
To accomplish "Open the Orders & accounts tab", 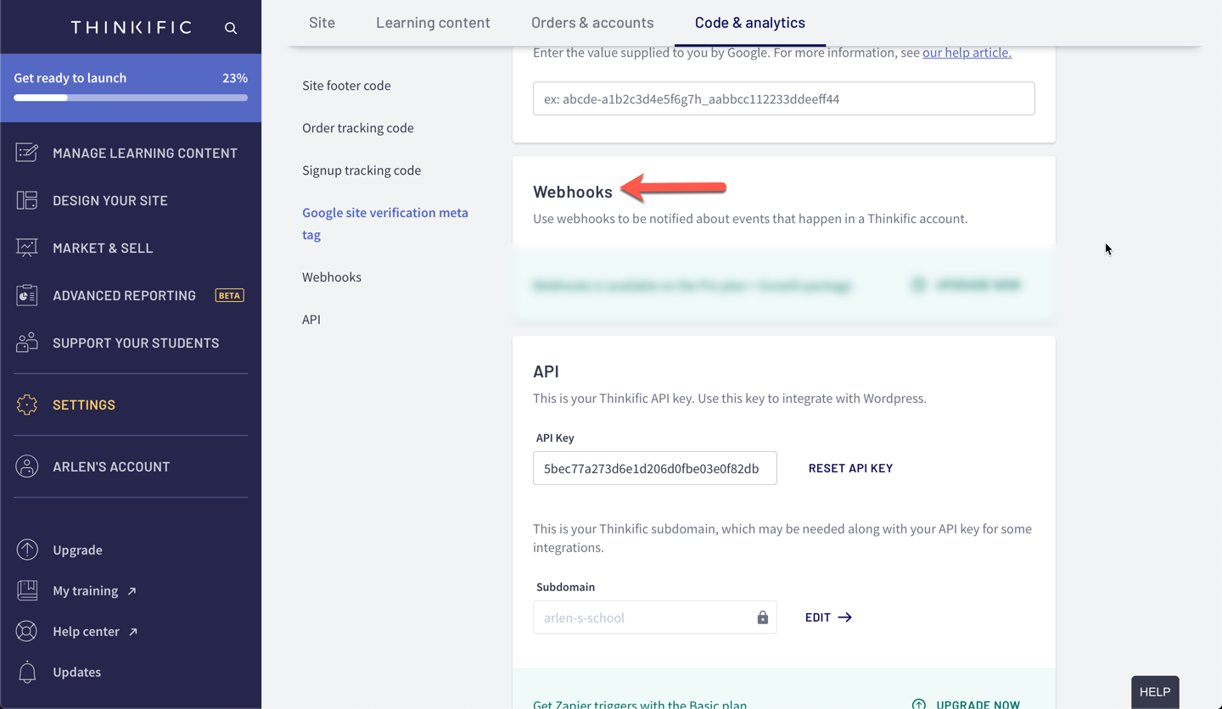I will [592, 22].
